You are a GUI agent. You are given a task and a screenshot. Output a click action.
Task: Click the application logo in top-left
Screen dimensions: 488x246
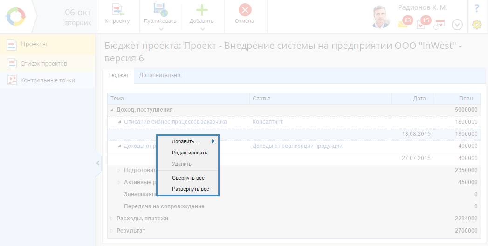point(15,16)
